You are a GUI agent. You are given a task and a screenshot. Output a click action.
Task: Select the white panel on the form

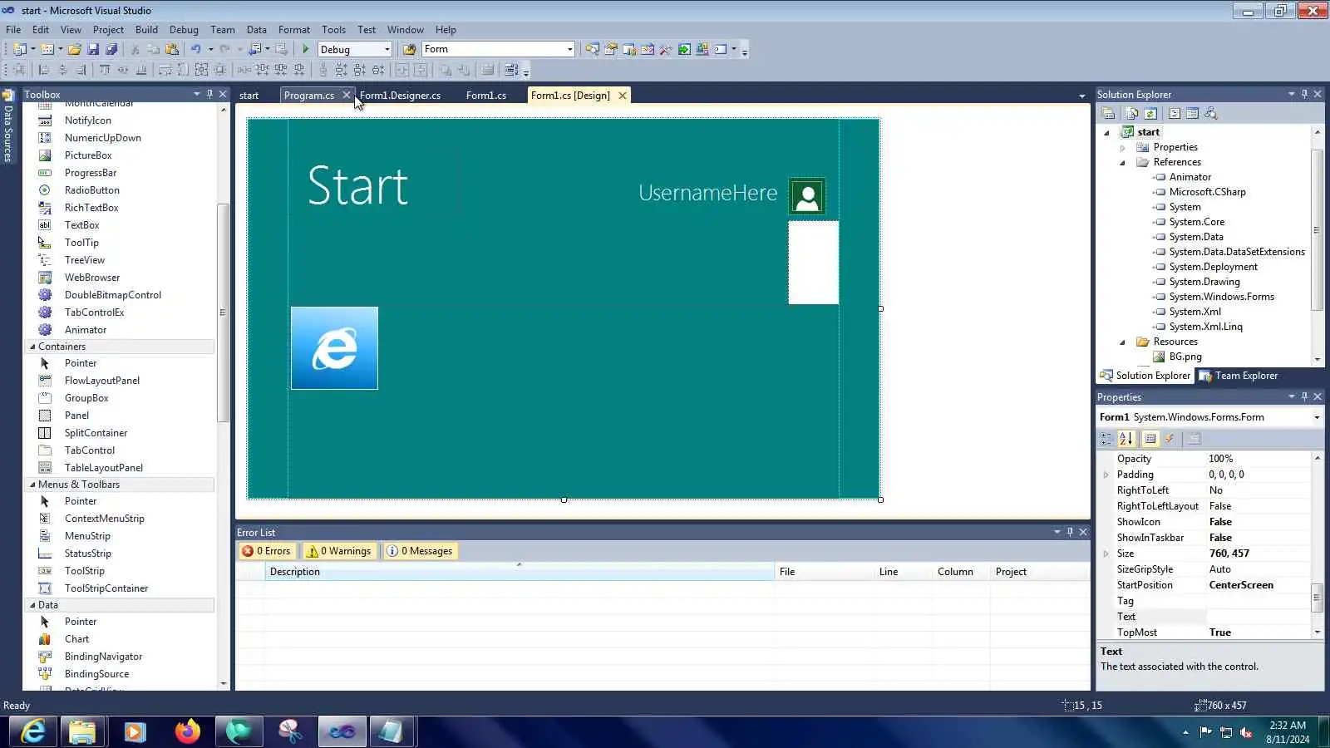(813, 263)
